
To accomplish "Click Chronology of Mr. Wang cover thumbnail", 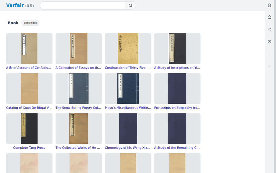I will [128, 128].
